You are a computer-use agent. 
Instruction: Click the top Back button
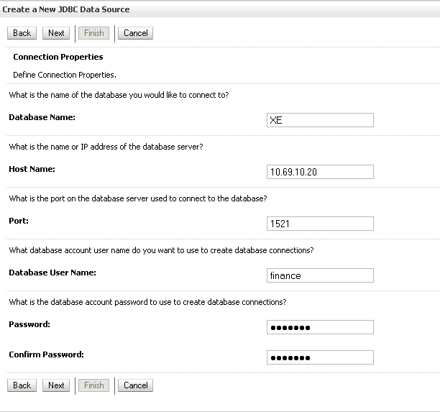click(x=22, y=33)
